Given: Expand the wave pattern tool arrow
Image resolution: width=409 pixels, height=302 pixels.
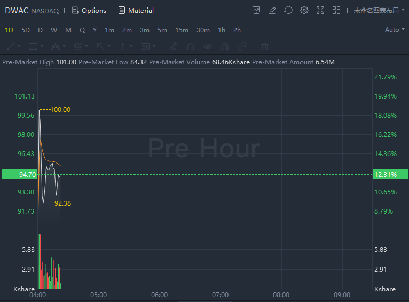Looking at the screenshot, I should point(64,46).
